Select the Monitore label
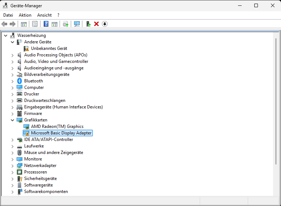The height and width of the screenshot is (206, 281). (x=33, y=159)
